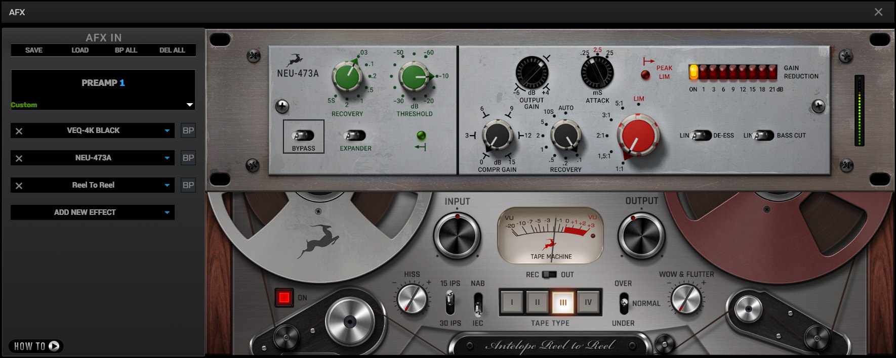Image resolution: width=896 pixels, height=358 pixels.
Task: Click the AFX IN heading text
Action: tap(103, 37)
